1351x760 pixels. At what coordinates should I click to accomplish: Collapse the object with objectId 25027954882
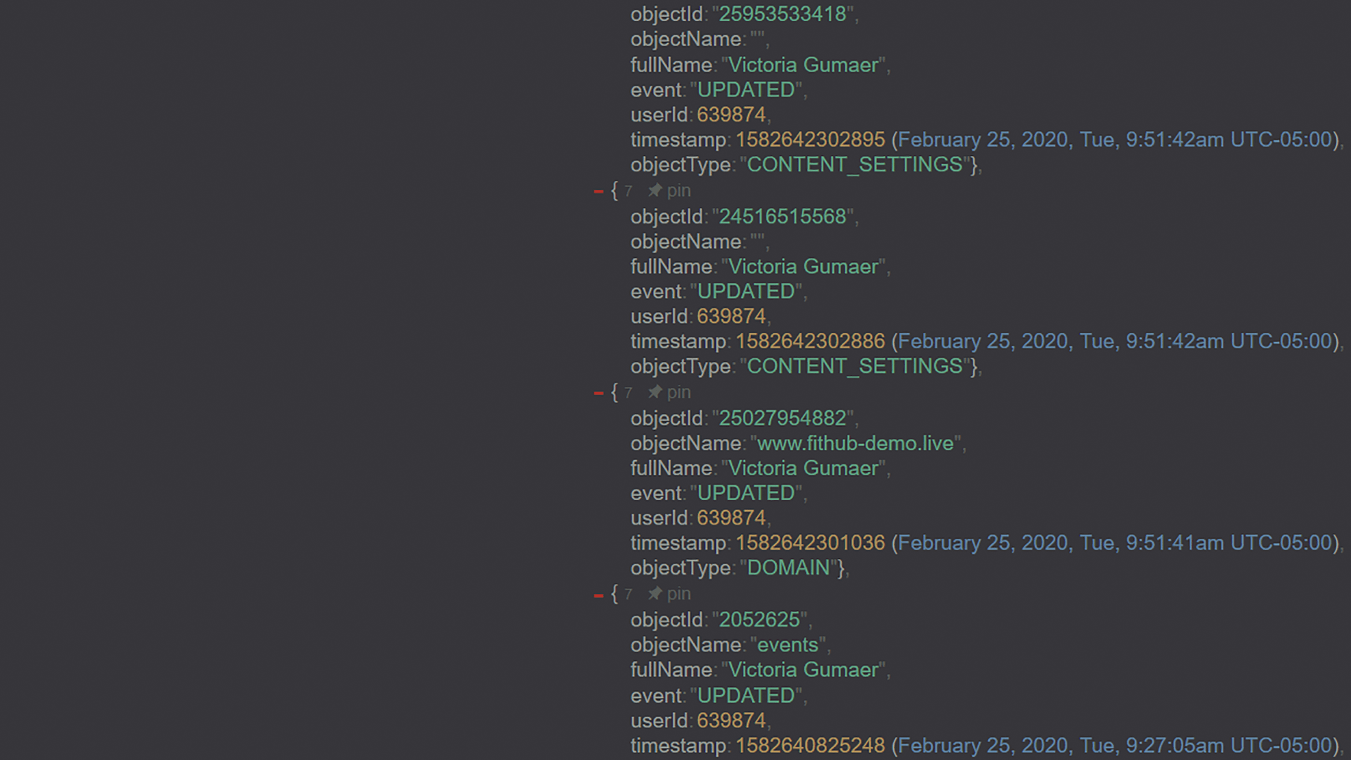tap(598, 393)
